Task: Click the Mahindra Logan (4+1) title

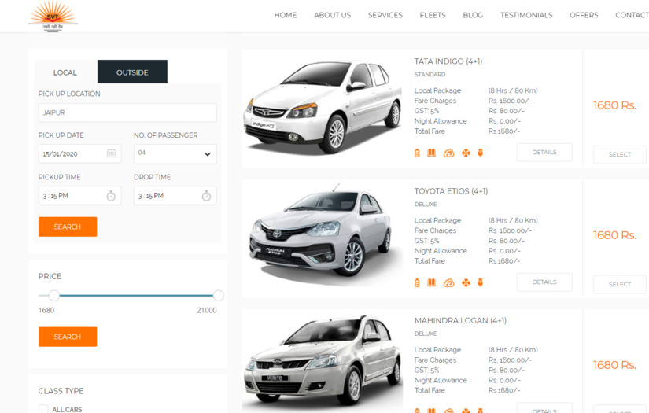Action: [460, 321]
